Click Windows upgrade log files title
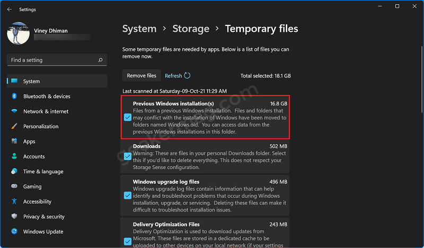The width and height of the screenshot is (424, 248). 166,182
